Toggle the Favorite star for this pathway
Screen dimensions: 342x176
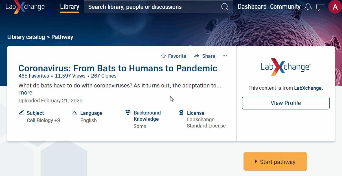pos(163,56)
